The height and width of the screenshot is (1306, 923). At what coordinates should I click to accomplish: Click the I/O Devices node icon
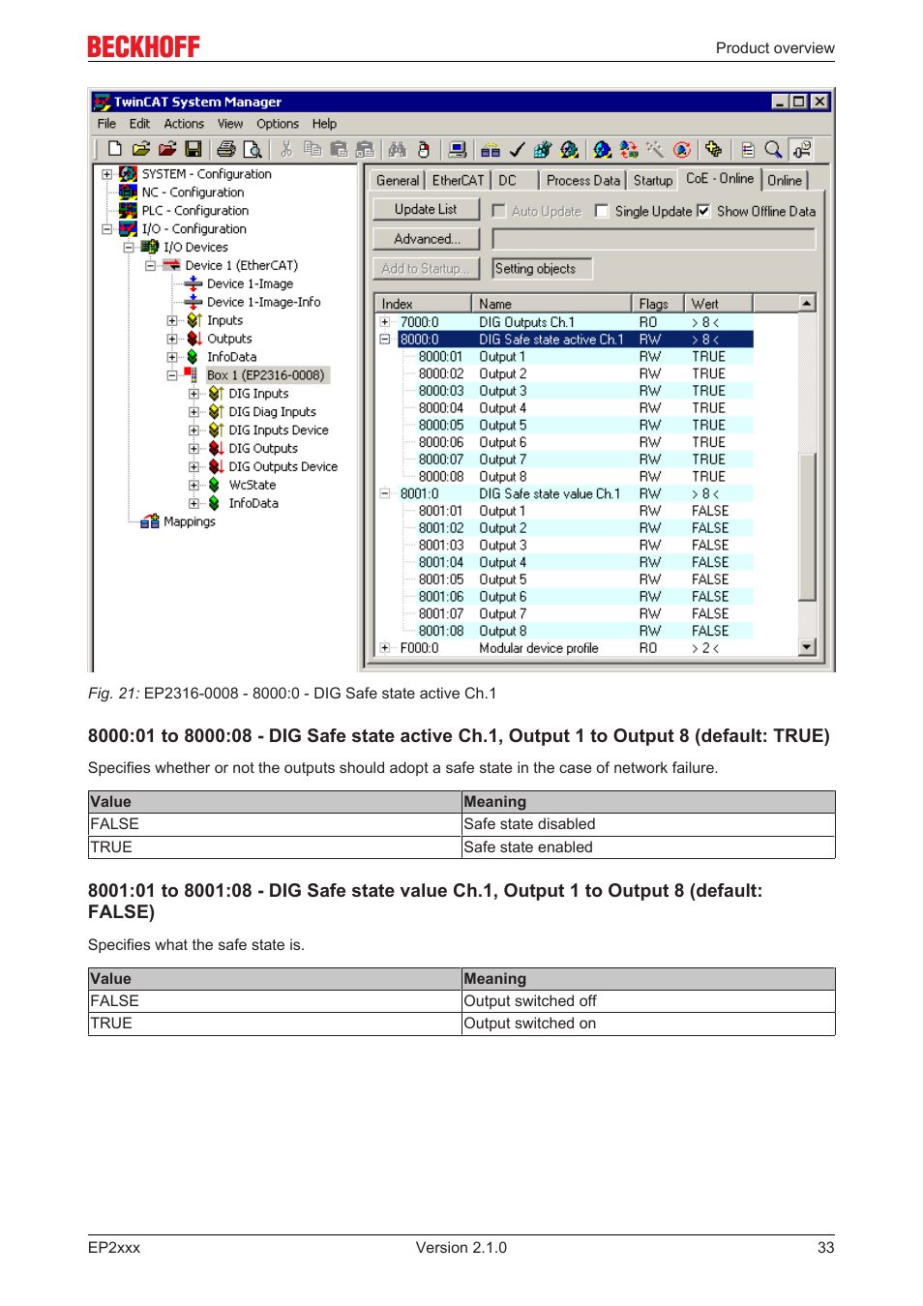149,247
